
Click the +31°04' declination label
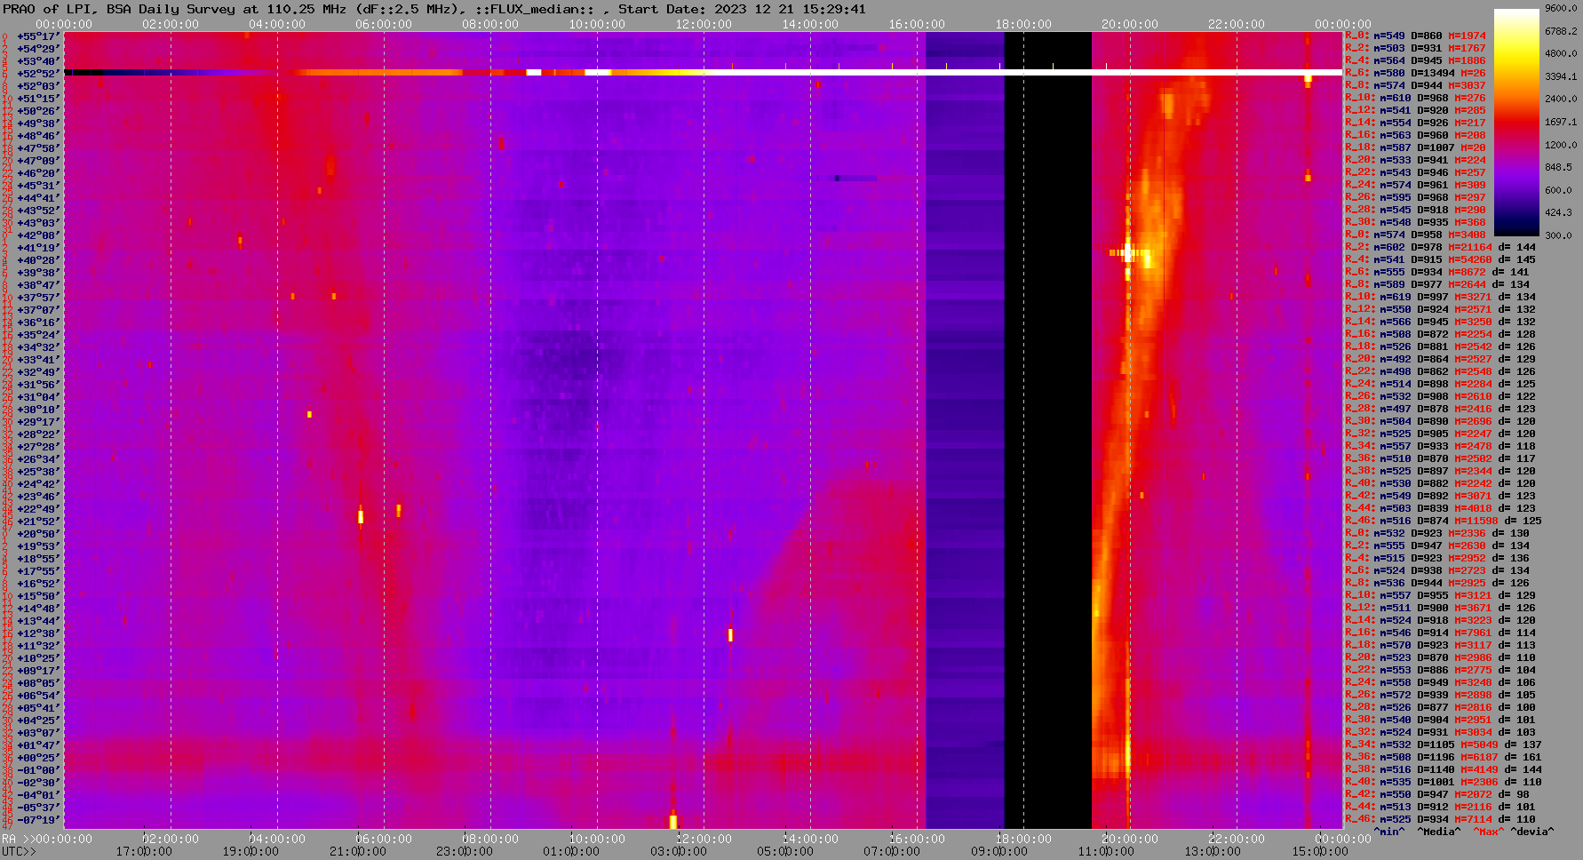38,397
